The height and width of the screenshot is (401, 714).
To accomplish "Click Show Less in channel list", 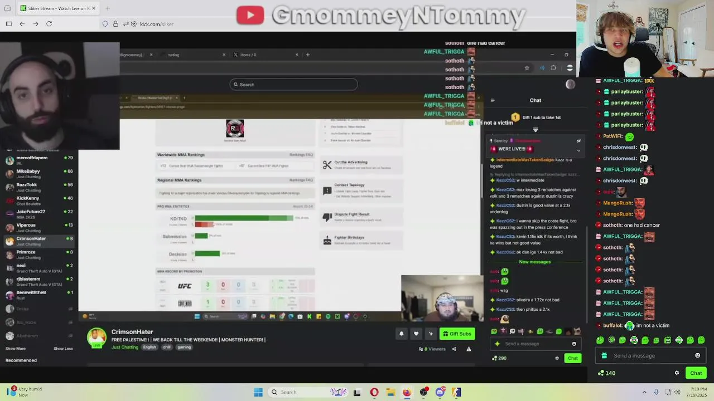I will pyautogui.click(x=63, y=349).
